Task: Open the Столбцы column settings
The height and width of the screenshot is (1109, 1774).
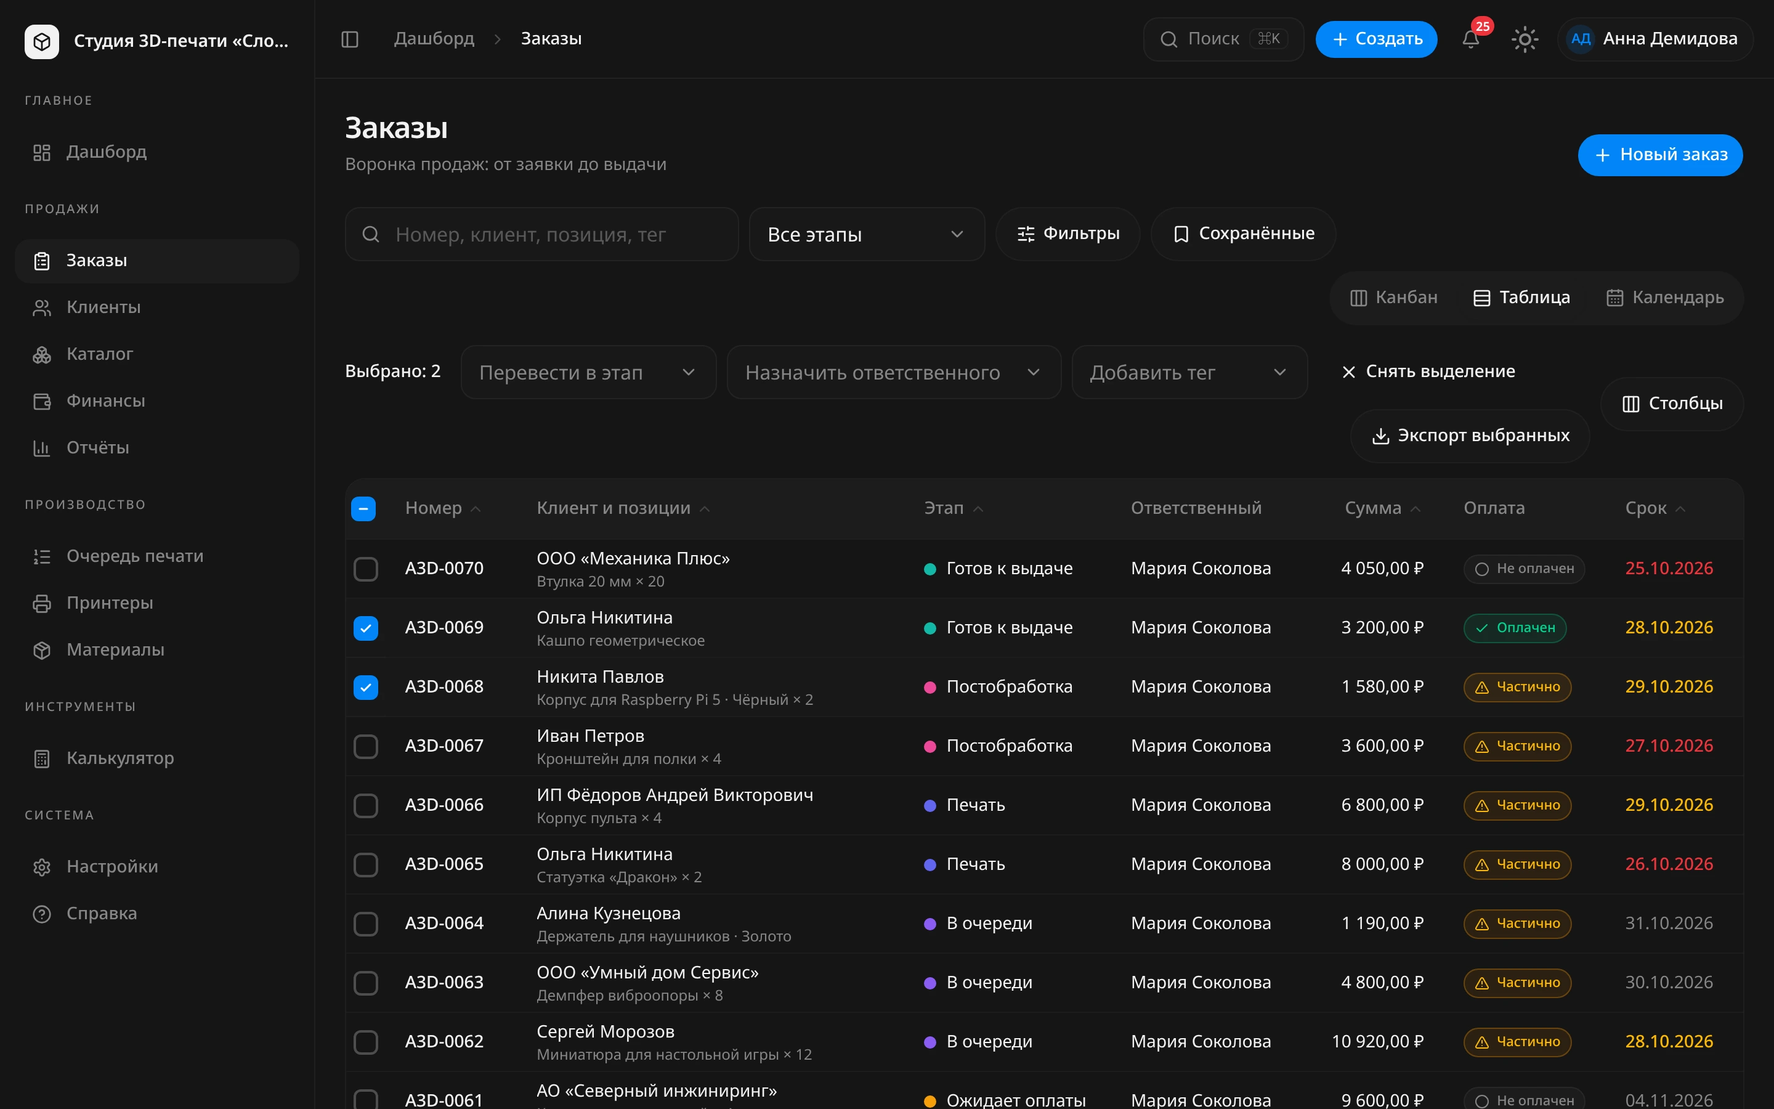Action: [1671, 404]
